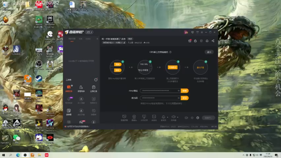Expand the microphone options arrow
Image resolution: width=281 pixels, height=158 pixels.
click(x=168, y=117)
